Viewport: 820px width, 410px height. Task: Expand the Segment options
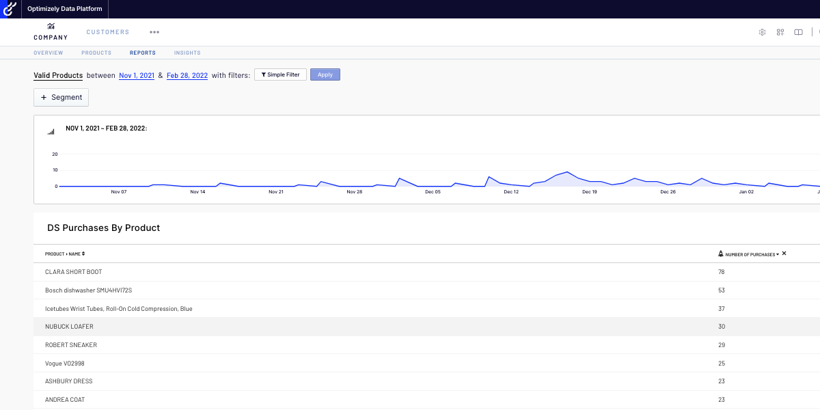click(61, 97)
